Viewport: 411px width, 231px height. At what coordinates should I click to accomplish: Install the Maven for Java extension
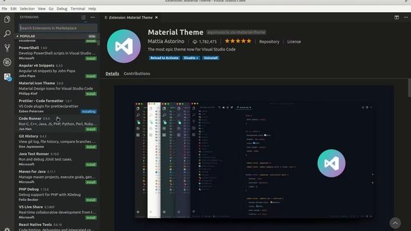click(x=91, y=182)
